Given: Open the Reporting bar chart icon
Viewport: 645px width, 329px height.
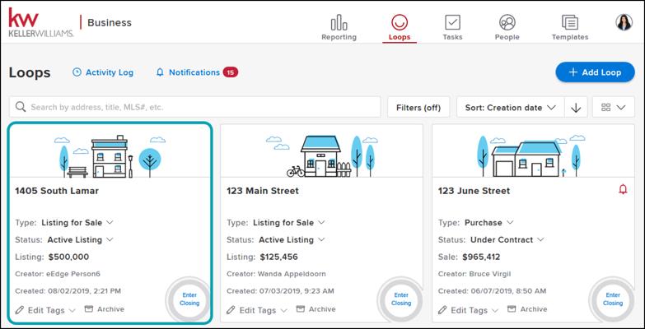Looking at the screenshot, I should (x=339, y=22).
